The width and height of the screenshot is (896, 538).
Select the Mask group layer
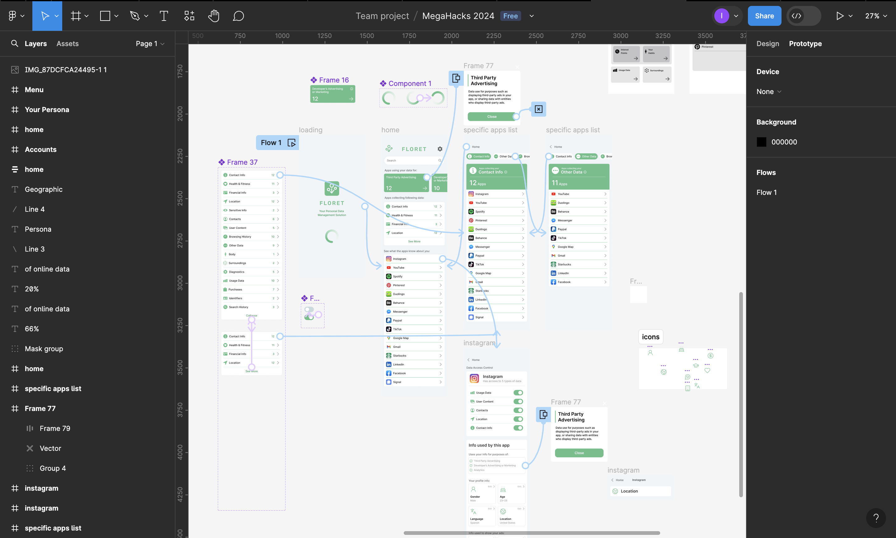44,349
